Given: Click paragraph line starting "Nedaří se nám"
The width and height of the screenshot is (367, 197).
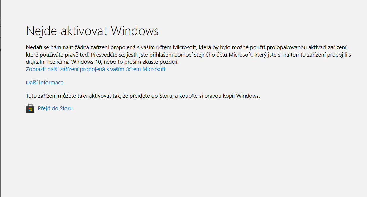Looking at the screenshot, I should pyautogui.click(x=186, y=47).
